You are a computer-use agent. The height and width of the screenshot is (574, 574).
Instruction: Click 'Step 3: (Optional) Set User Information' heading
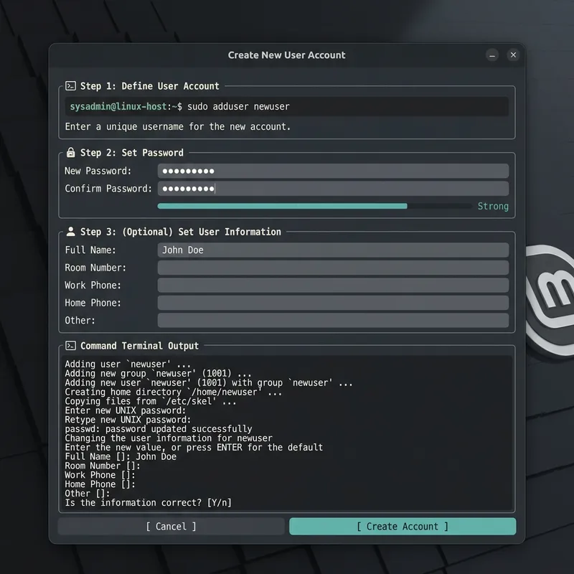pos(181,232)
